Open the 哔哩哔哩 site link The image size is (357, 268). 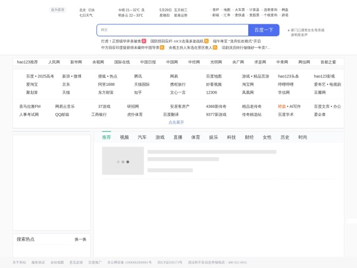click(286, 85)
